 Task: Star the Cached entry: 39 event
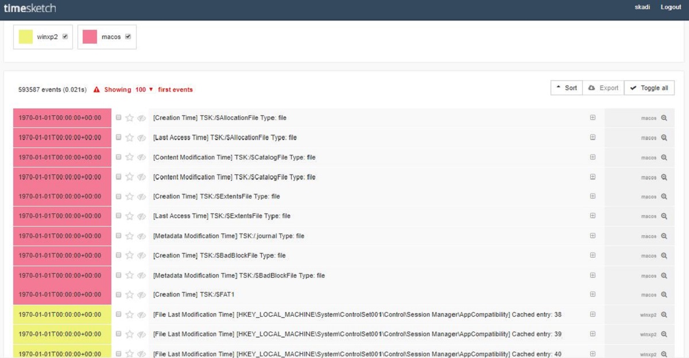[x=130, y=334]
